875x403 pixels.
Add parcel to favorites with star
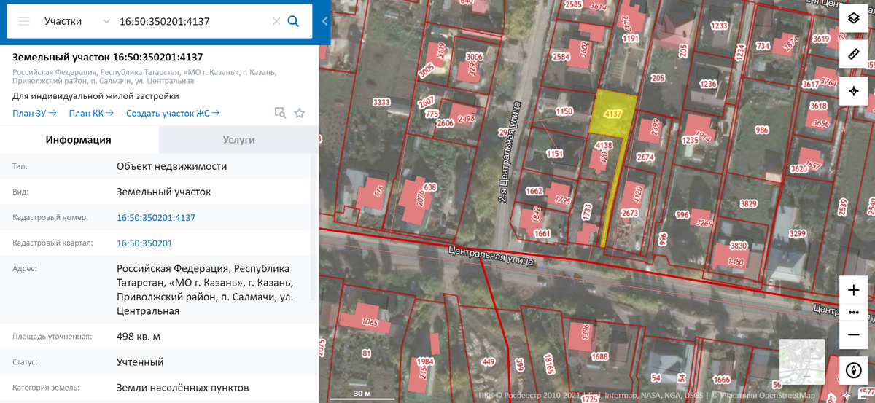point(299,113)
